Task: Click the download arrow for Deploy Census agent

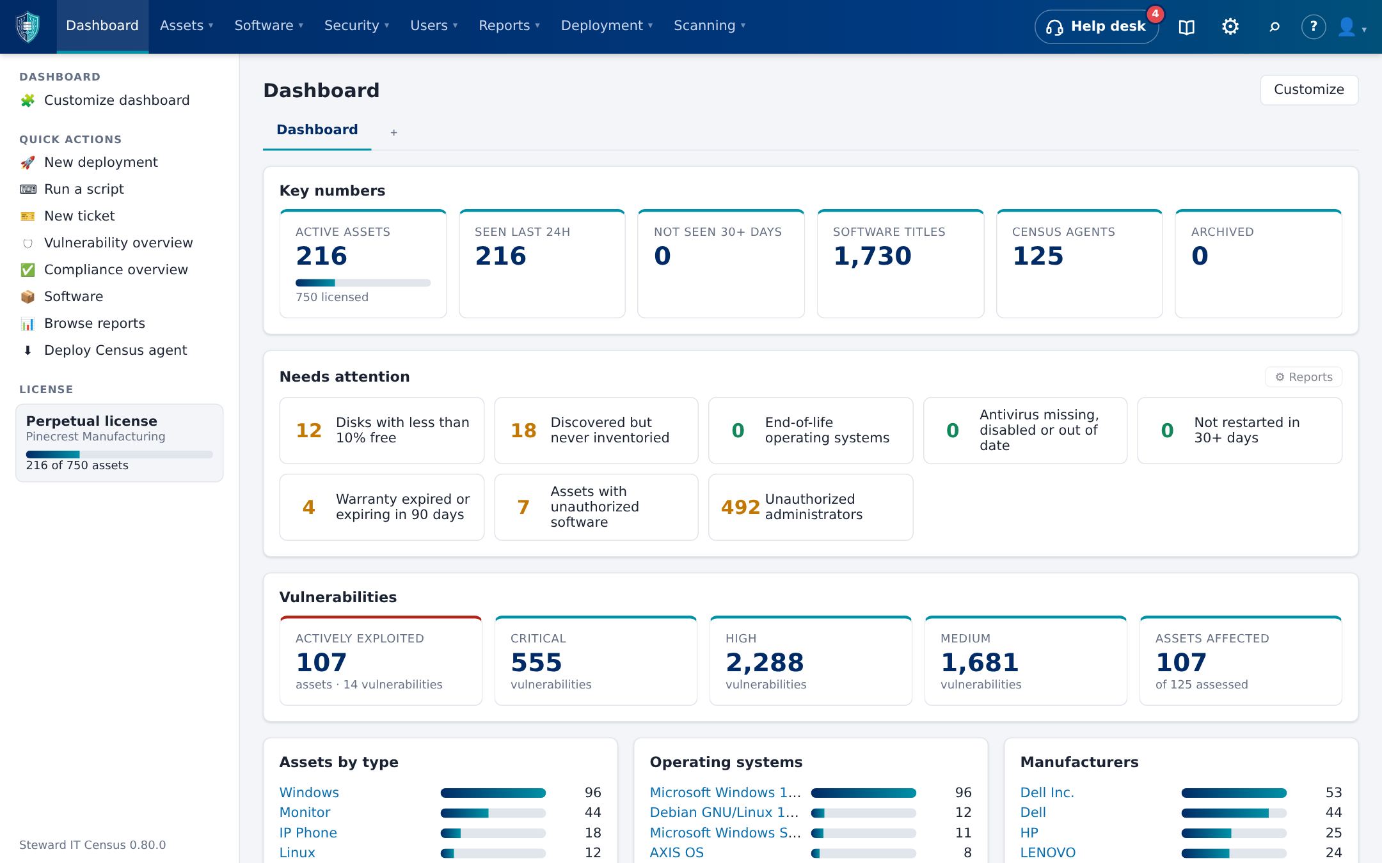Action: pyautogui.click(x=28, y=350)
